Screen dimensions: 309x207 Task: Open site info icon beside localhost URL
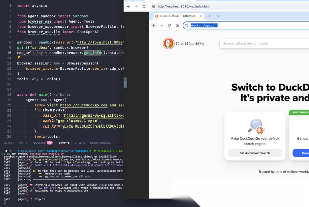(x=153, y=7)
